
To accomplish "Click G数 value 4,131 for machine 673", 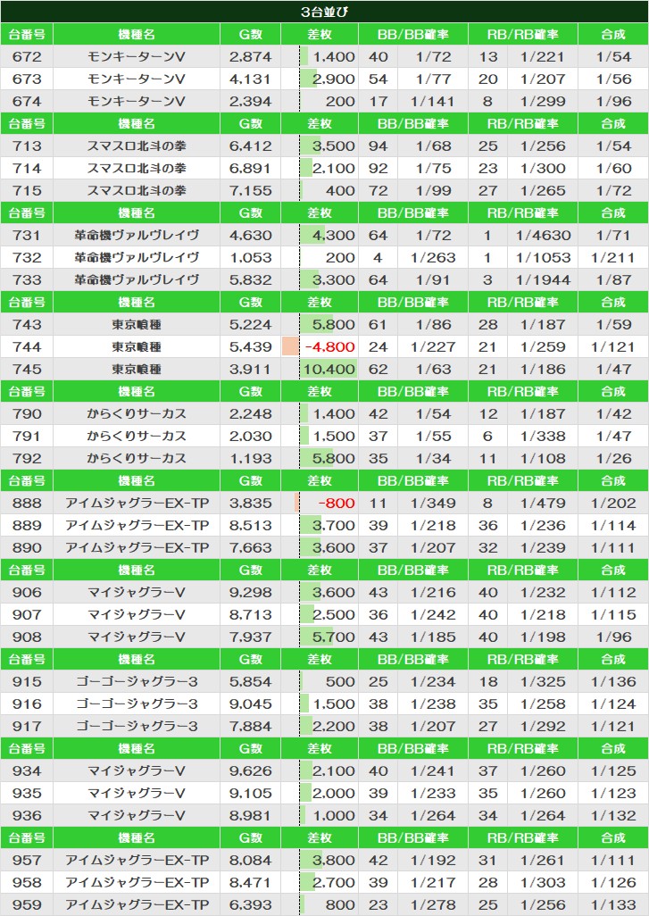I will click(250, 79).
